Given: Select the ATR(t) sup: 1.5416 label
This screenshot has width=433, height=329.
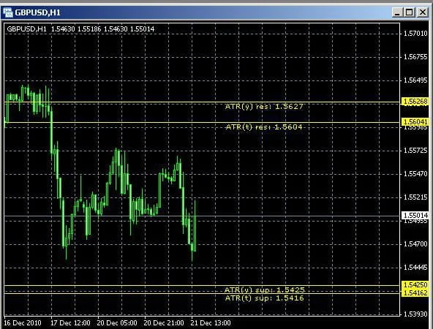Looking at the screenshot, I should 264,298.
